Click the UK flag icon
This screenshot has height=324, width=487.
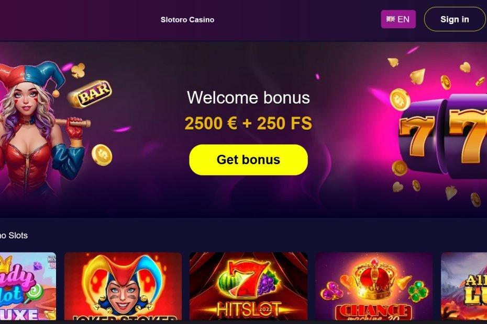point(391,19)
